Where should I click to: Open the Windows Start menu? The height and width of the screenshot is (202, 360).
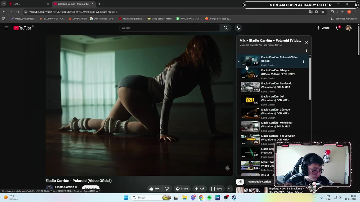coord(126,198)
